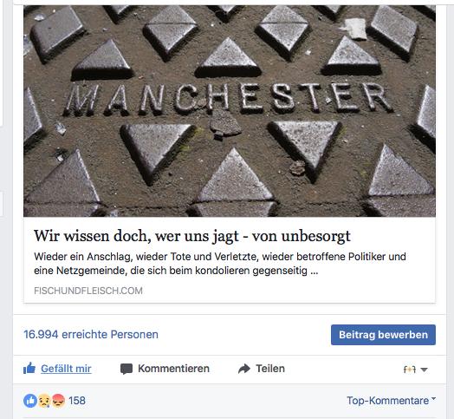Open the article titled Wir wissen doch, wer uns jagt
The image size is (454, 419).
pyautogui.click(x=192, y=236)
